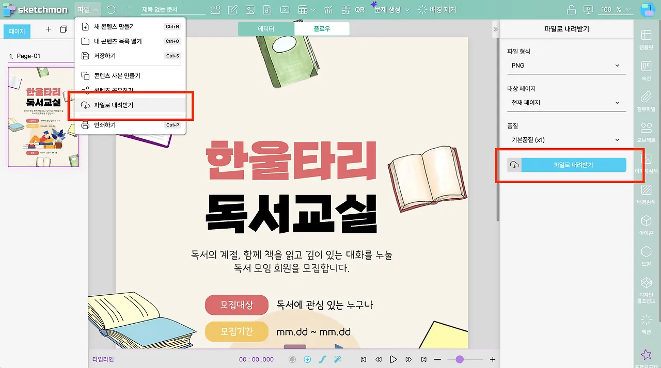Toggle the lock icon in top bar

571,9
